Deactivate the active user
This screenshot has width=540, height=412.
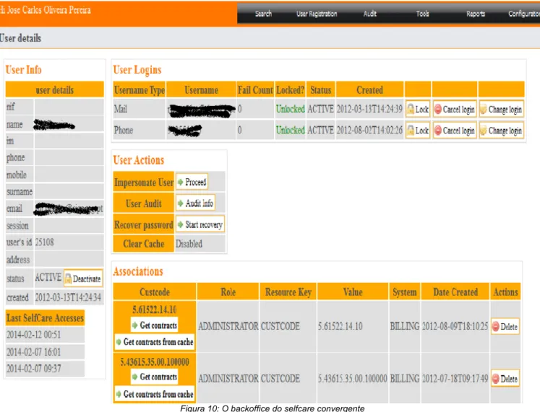coord(83,279)
